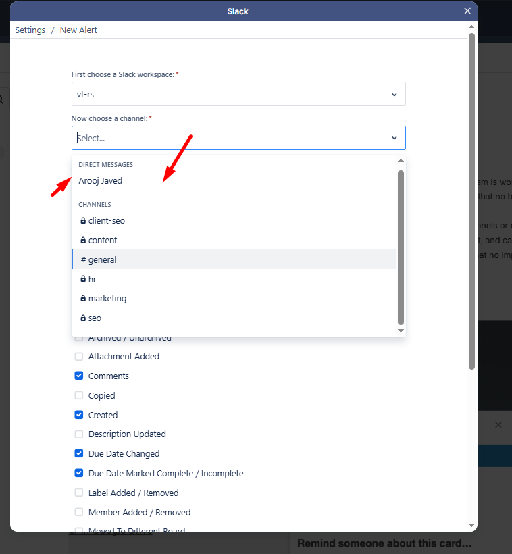This screenshot has width=512, height=554.
Task: Uncheck the Comments checkbox
Action: click(x=79, y=376)
